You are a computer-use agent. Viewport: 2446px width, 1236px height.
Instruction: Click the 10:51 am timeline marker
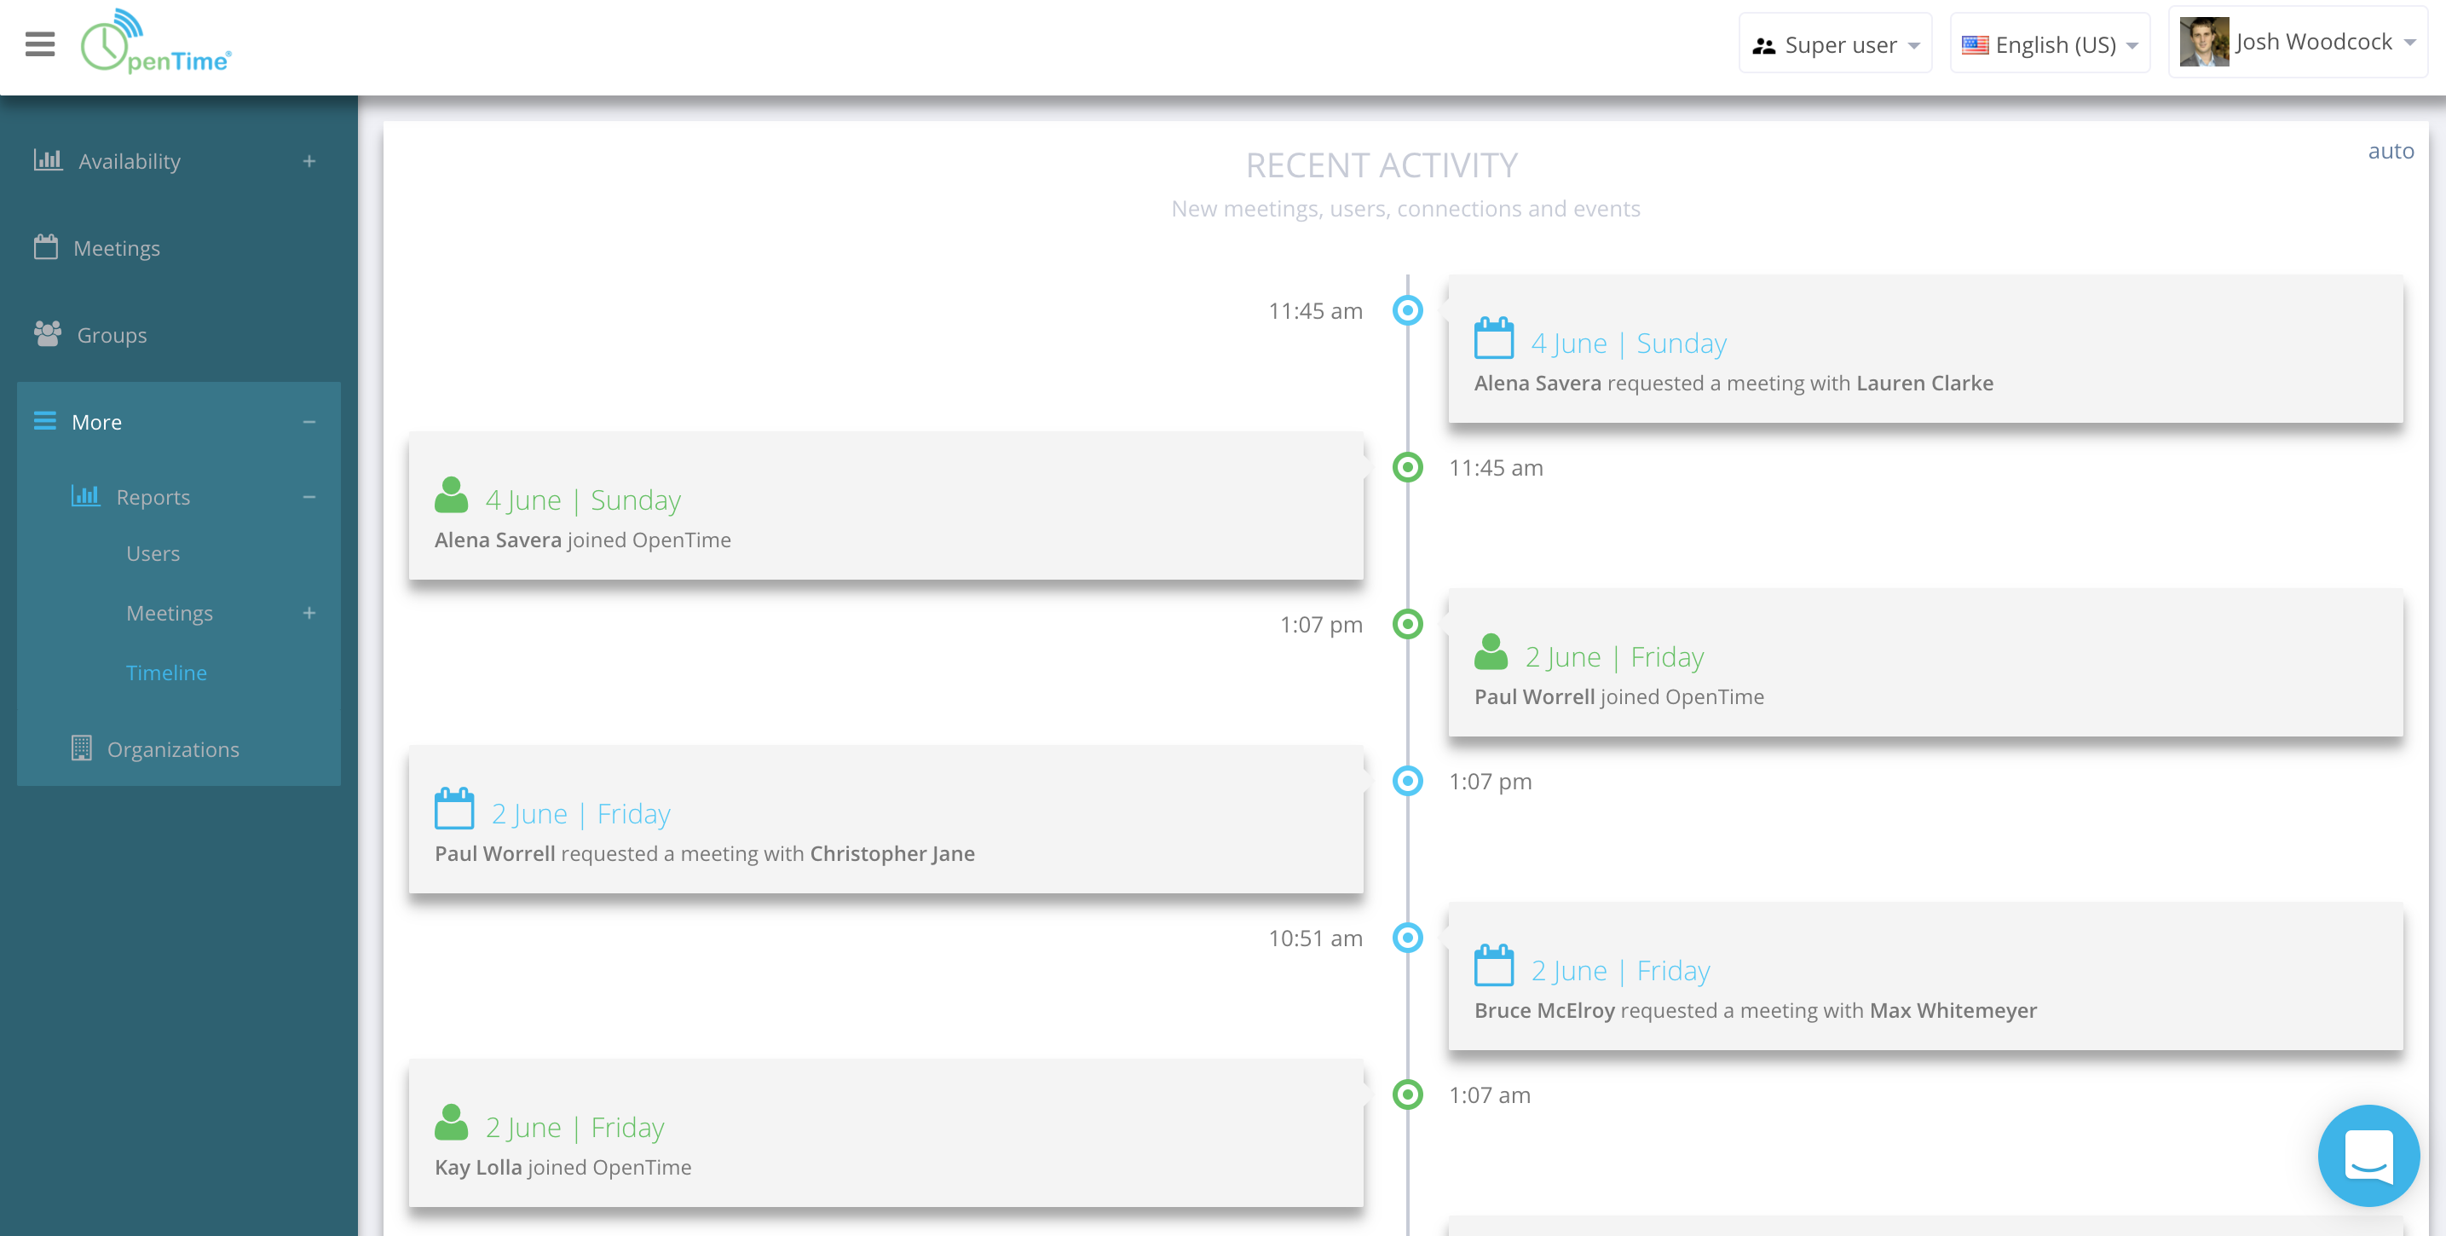click(x=1407, y=938)
